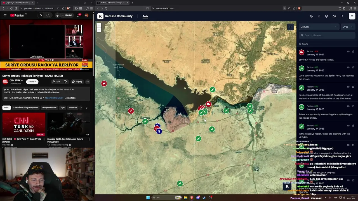Open options for 'Sessizce Geldik' video
The image size is (358, 201).
click(x=89, y=139)
